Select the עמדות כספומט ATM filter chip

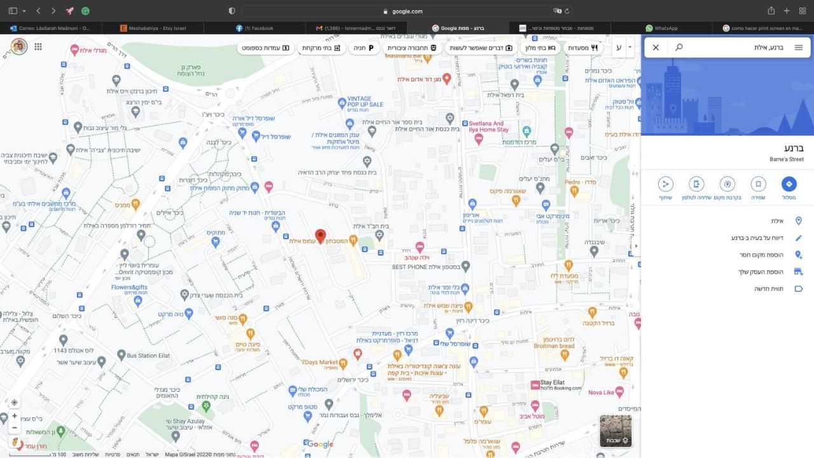point(265,48)
